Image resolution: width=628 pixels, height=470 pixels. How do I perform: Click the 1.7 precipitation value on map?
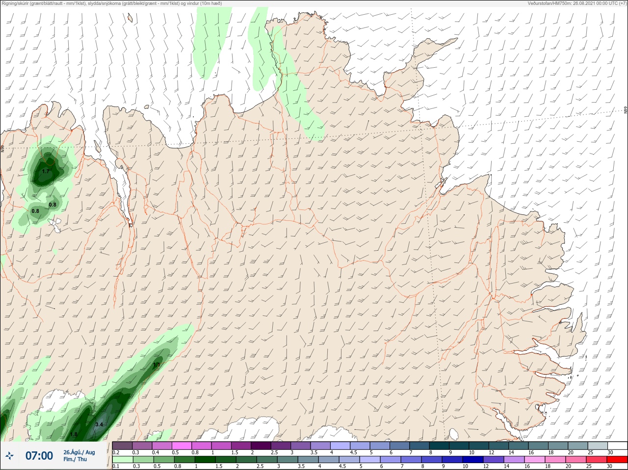point(46,171)
